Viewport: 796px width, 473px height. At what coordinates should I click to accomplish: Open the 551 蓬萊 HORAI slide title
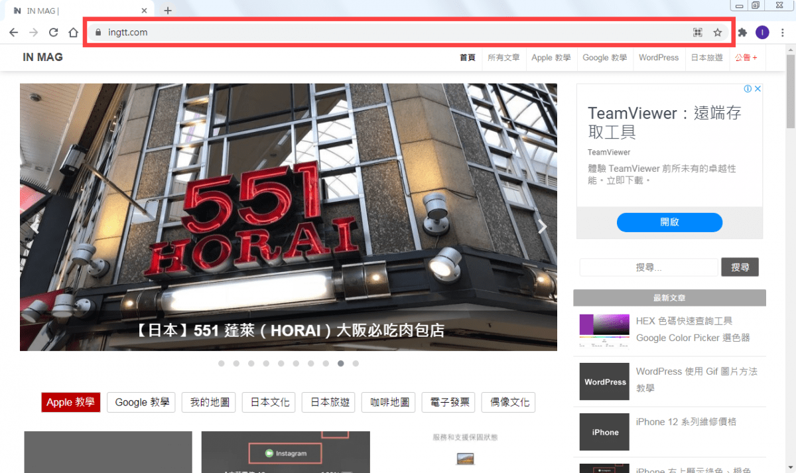(289, 330)
